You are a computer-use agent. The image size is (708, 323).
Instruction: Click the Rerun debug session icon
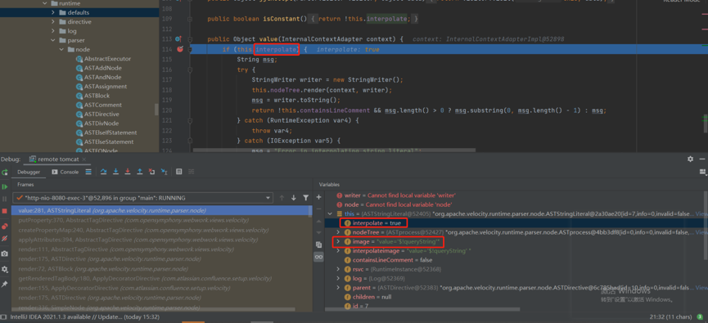pyautogui.click(x=5, y=172)
